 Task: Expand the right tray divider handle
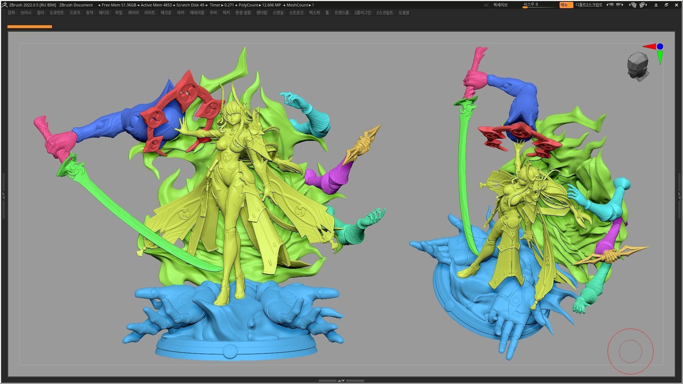[679, 195]
